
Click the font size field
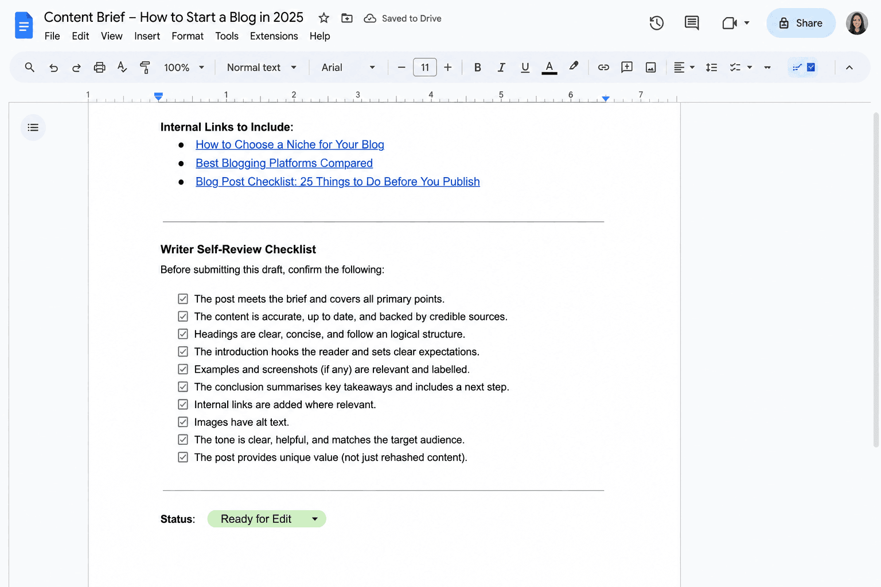click(x=425, y=67)
